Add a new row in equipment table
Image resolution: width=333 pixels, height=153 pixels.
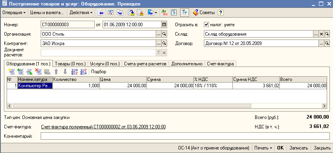(11, 72)
